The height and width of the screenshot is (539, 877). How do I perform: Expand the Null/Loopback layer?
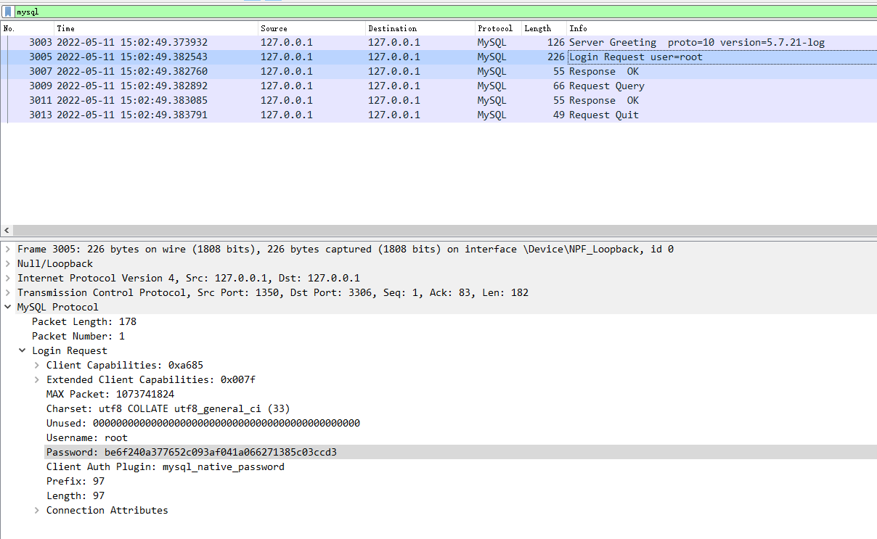click(8, 263)
